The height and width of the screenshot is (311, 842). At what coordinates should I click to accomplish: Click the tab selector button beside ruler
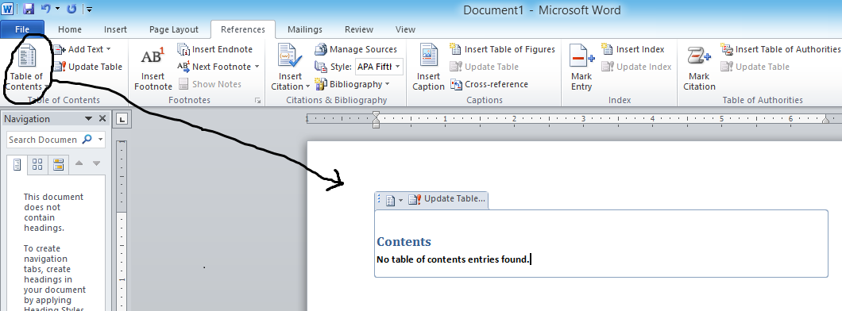pos(122,119)
